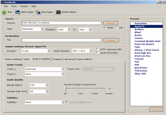The image size is (166, 115).
Task: Open the Activity Window icon
Action: (58, 12)
